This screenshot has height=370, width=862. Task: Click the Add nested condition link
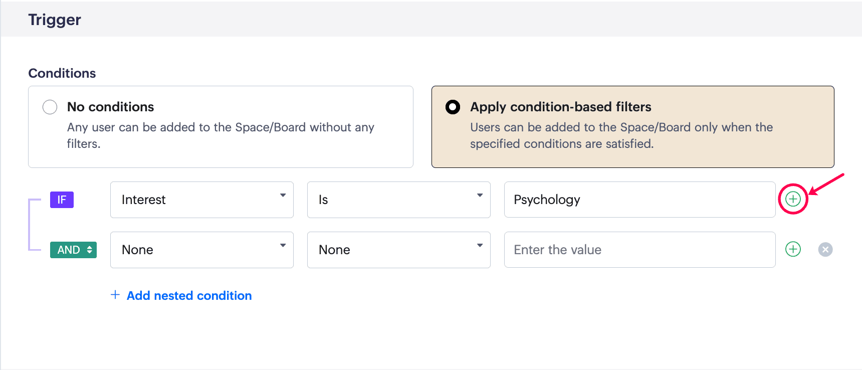pos(189,296)
